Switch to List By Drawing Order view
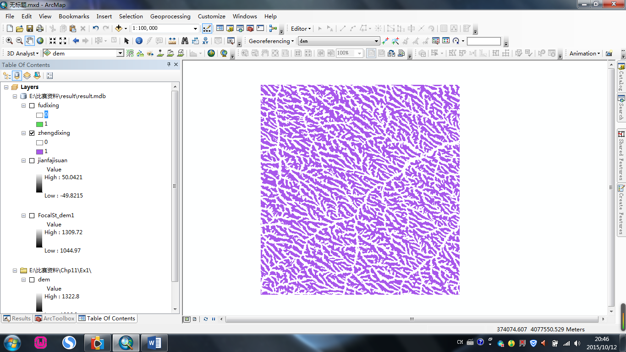 coord(7,76)
